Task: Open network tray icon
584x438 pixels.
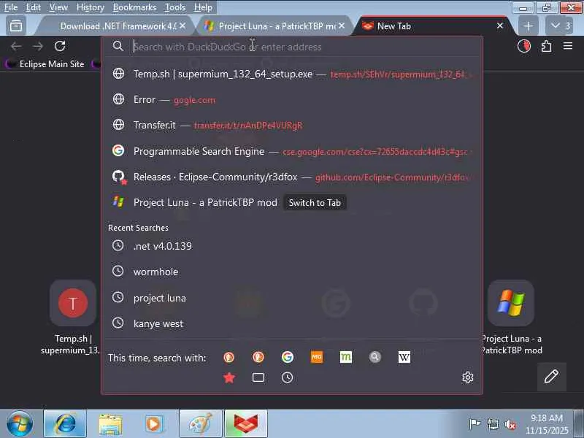Action: 492,424
